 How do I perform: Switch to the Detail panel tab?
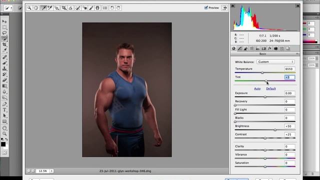(245, 48)
